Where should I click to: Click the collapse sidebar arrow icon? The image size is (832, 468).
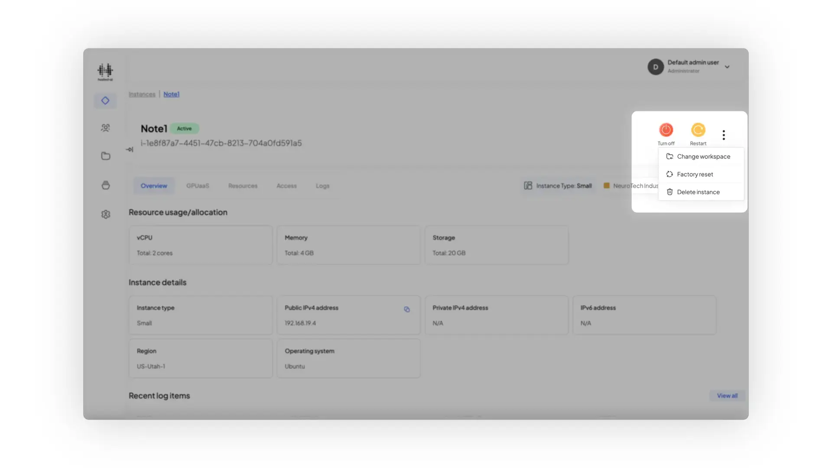pos(129,149)
